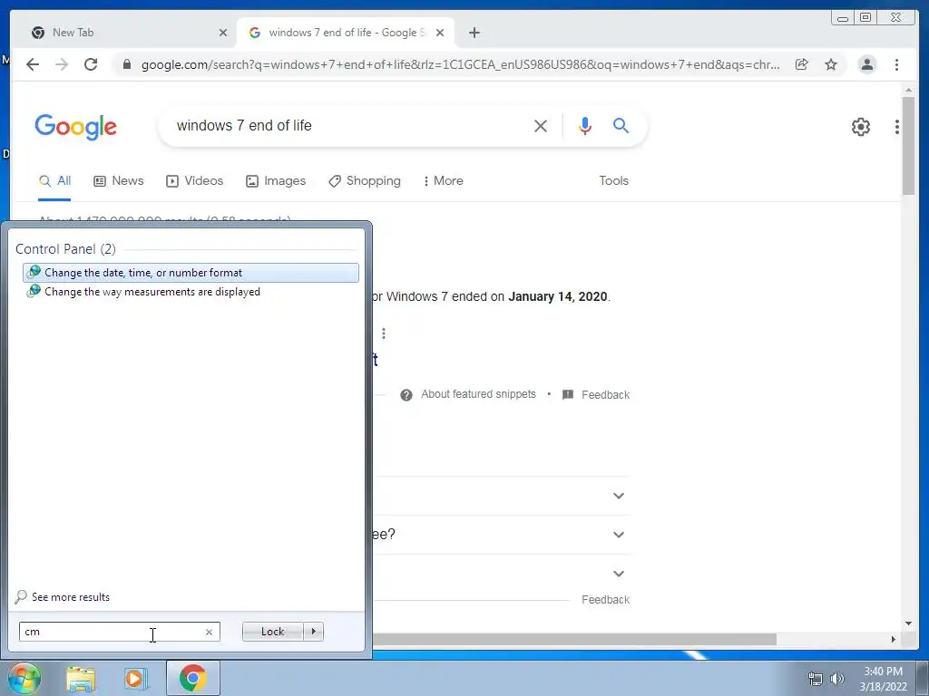Click the vertical scrollbar thumb
This screenshot has width=929, height=696.
pyautogui.click(x=908, y=145)
